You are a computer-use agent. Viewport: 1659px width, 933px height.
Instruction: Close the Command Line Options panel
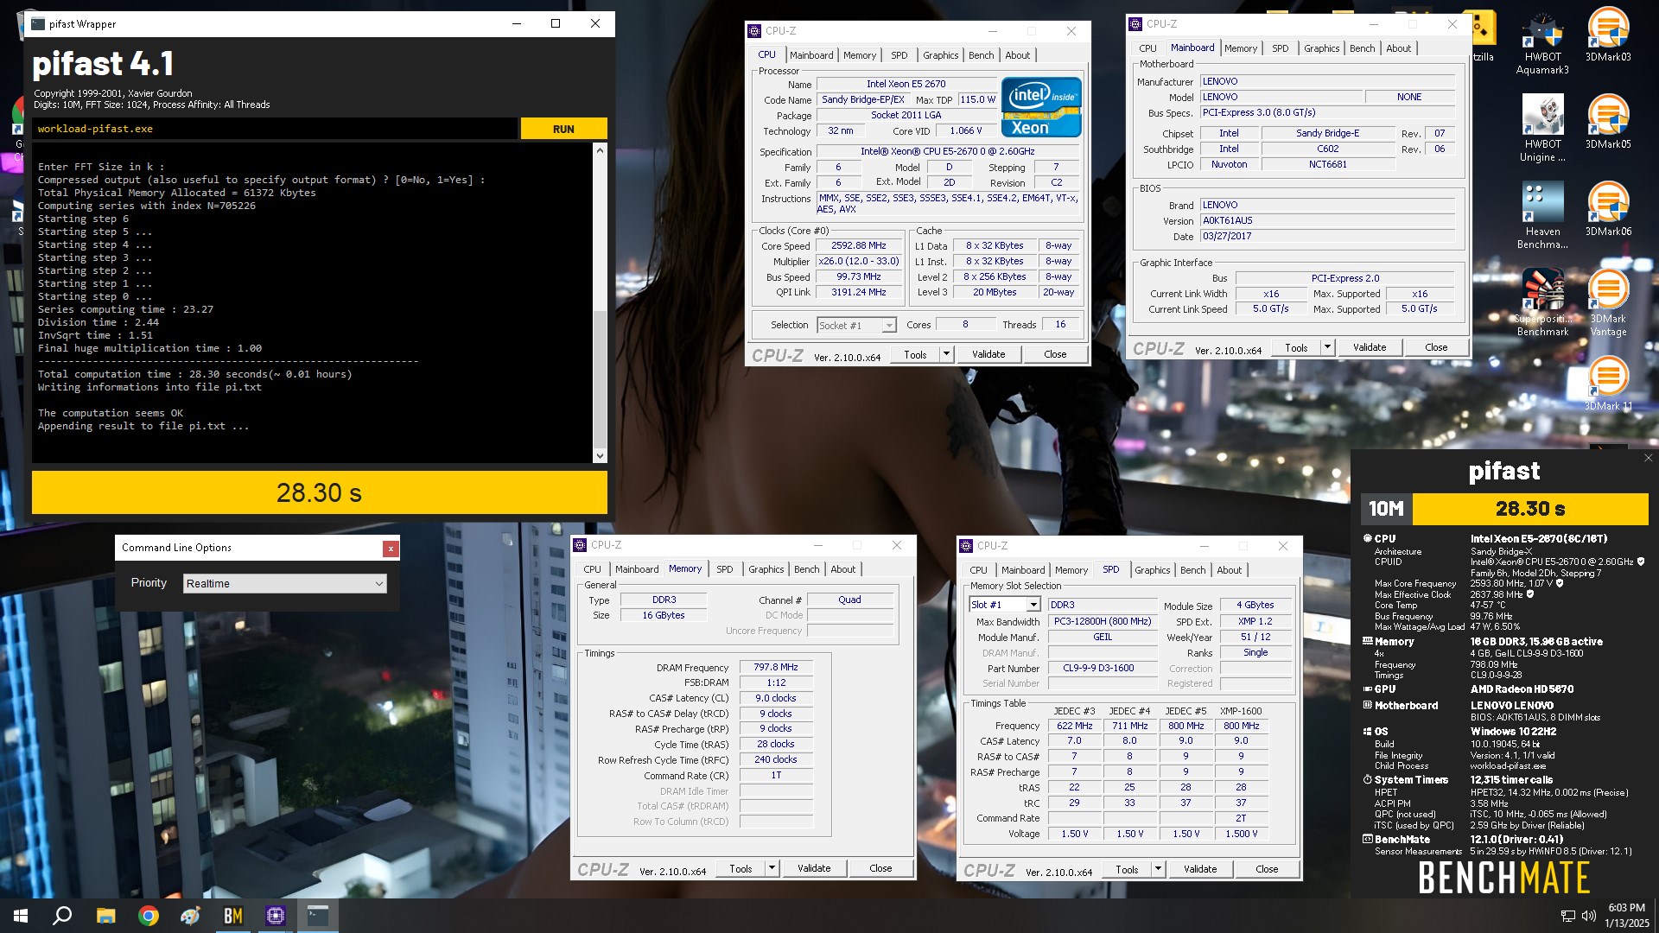coord(391,549)
